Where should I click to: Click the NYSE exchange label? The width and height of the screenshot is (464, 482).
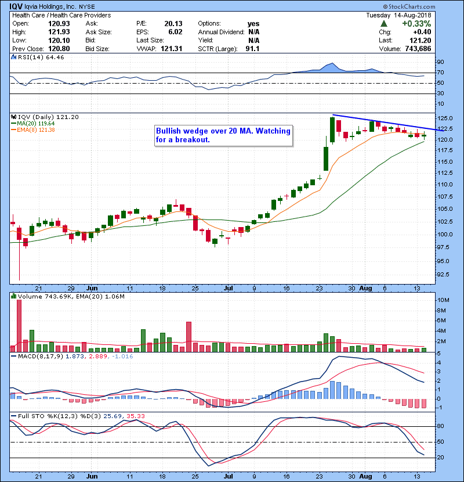click(x=87, y=7)
